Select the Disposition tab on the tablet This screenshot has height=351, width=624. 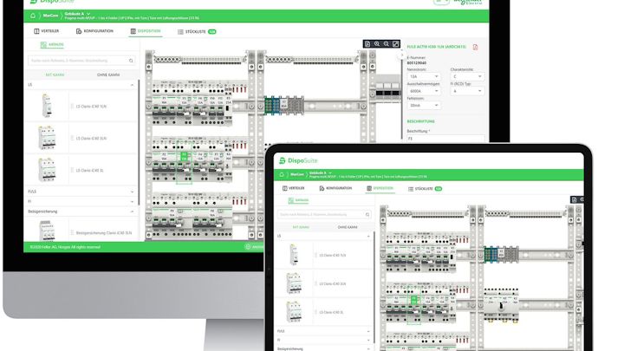point(380,188)
